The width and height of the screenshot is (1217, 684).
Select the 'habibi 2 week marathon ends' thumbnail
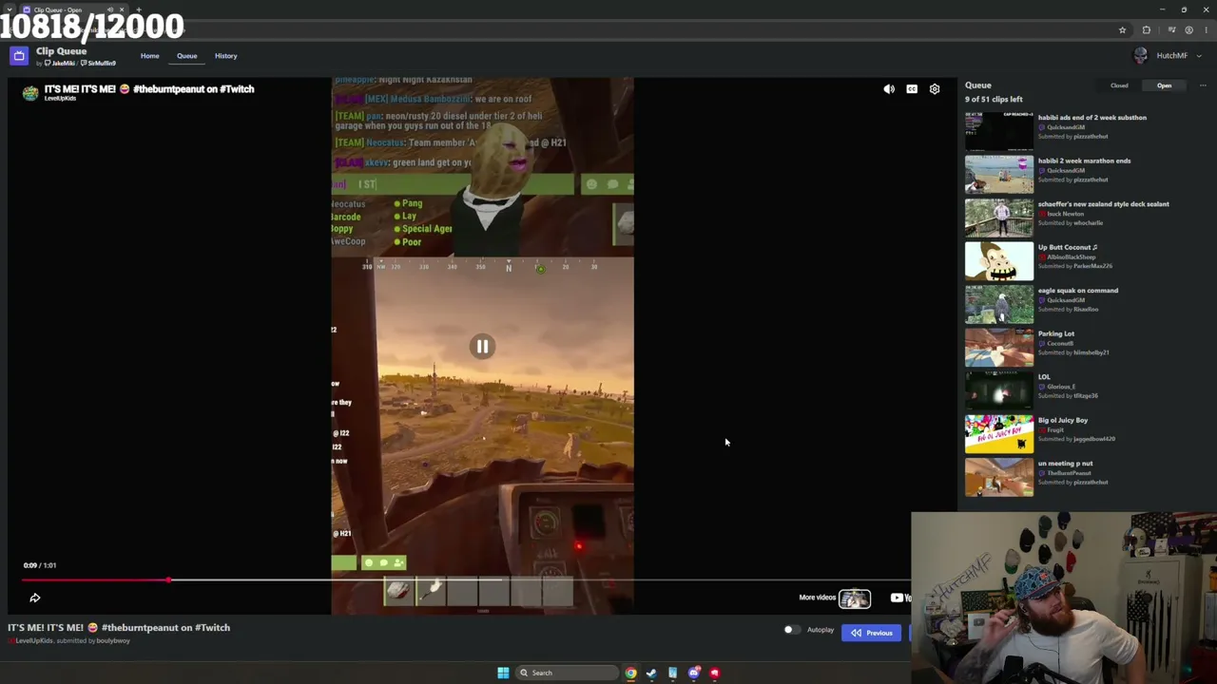pos(999,175)
